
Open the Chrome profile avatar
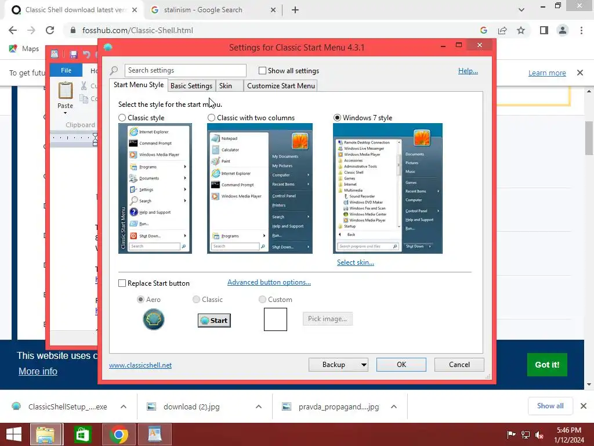coord(563,30)
